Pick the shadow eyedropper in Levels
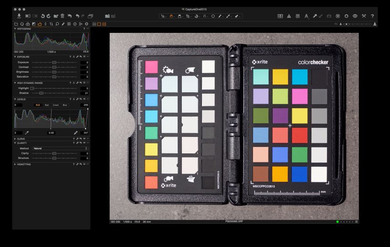390x247 pixels. pos(26,132)
